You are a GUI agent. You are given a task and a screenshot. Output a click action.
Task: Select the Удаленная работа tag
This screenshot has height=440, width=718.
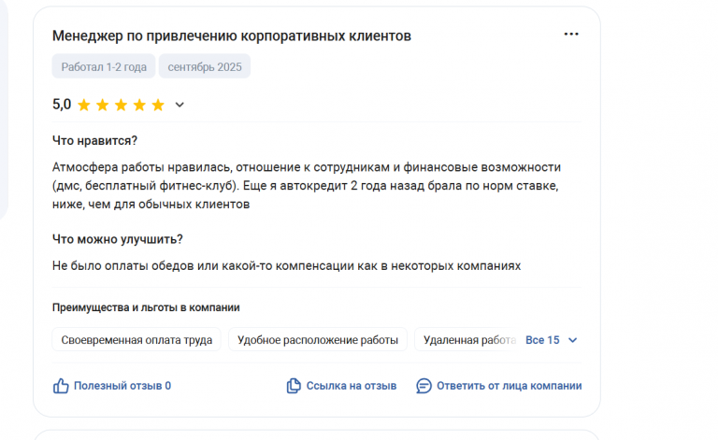coord(467,340)
